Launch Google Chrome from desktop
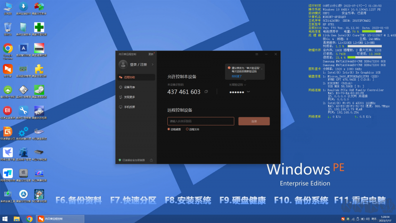This screenshot has width=396, height=223. pos(8,51)
